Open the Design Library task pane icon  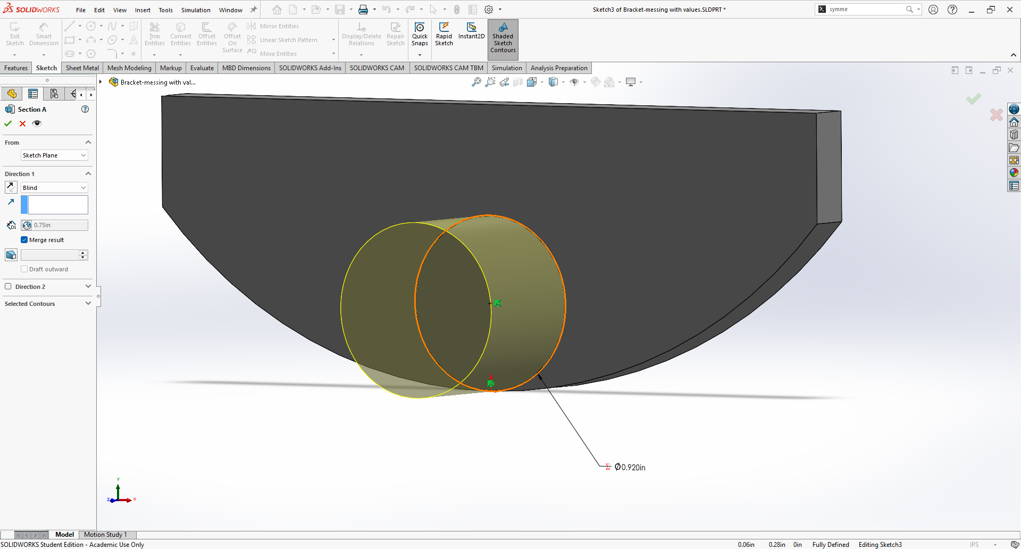point(1014,135)
